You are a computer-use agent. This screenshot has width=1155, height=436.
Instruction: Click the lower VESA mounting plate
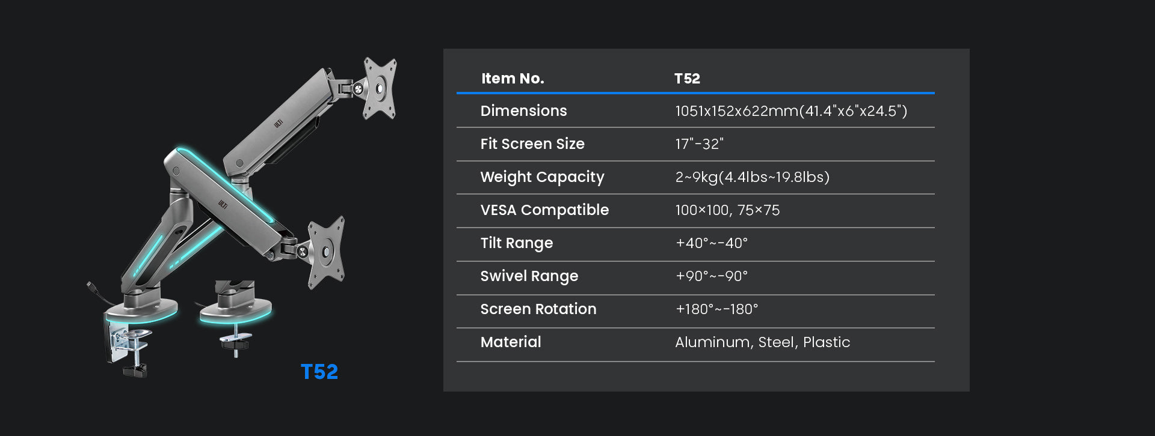click(x=326, y=252)
